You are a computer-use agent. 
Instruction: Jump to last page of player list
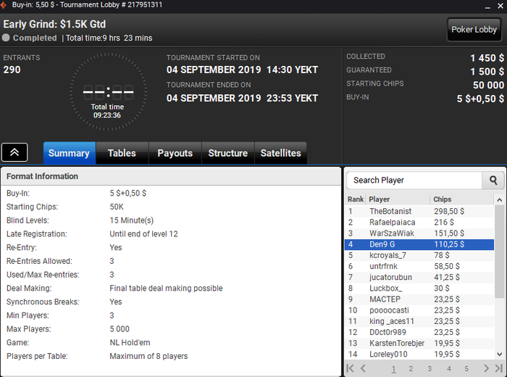coord(499,368)
